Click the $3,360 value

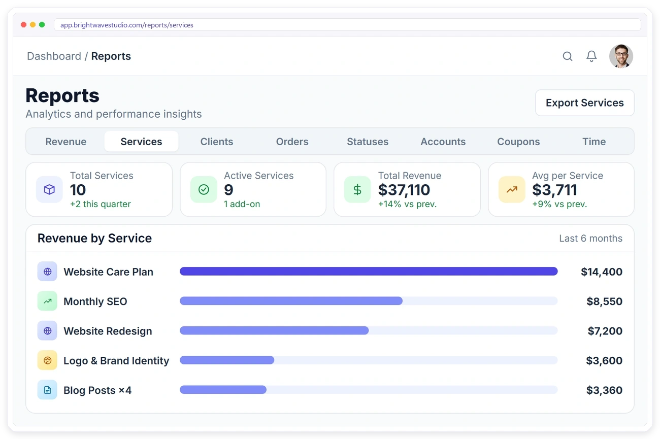click(x=604, y=390)
